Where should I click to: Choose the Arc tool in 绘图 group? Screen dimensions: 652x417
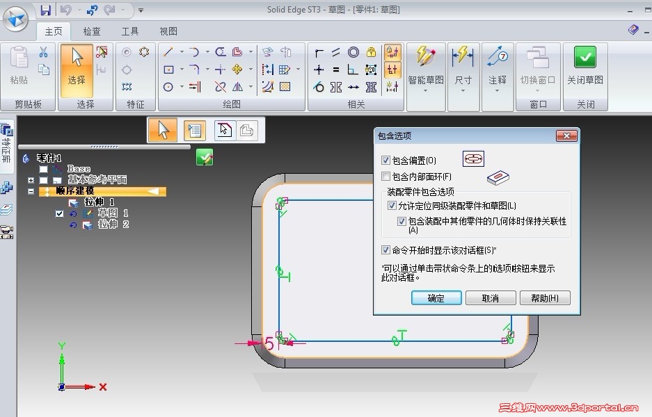pos(194,51)
